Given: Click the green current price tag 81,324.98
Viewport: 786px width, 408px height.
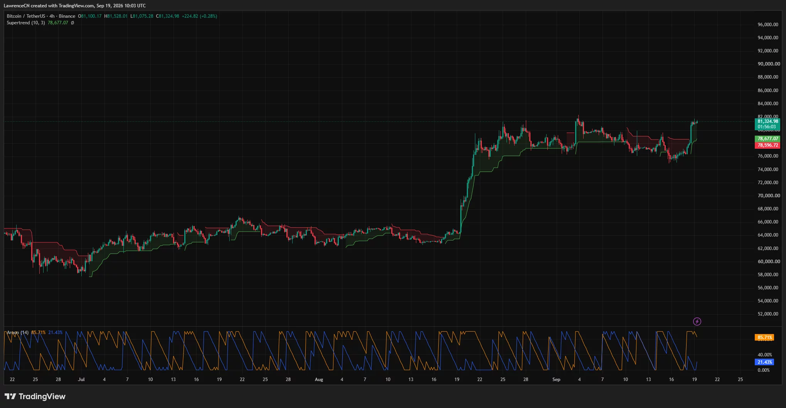Looking at the screenshot, I should pos(767,121).
